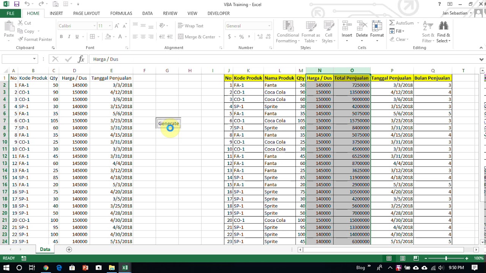Activate the Format Painter
Image resolution: width=486 pixels, height=273 pixels.
point(35,39)
